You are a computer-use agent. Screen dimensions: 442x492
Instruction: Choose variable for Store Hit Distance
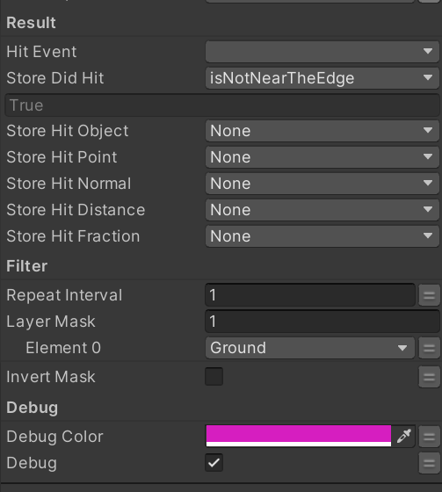pos(322,210)
